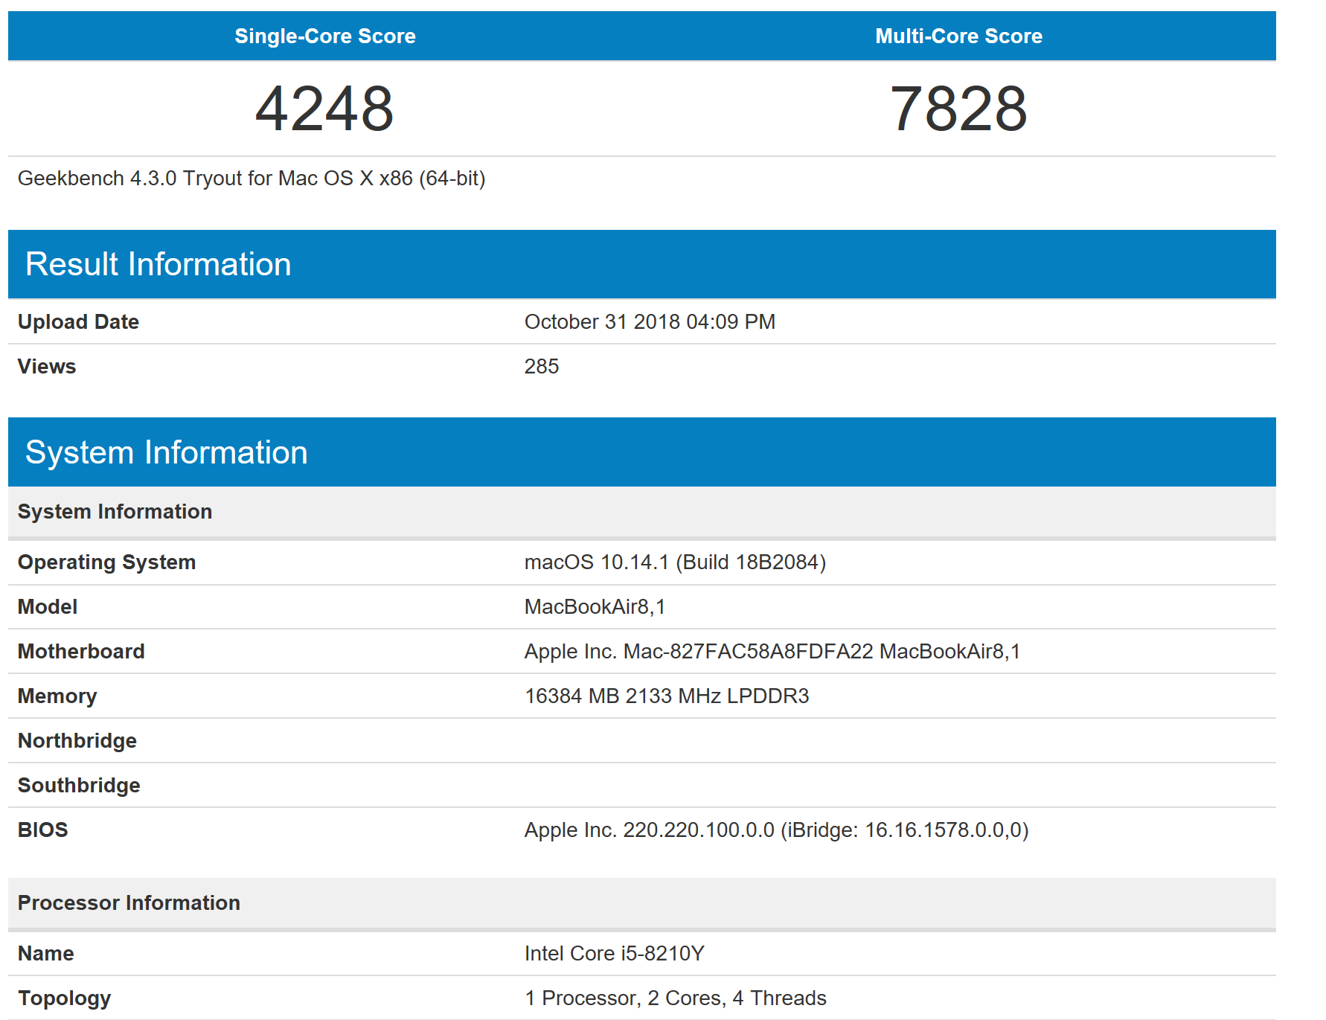Select the single-core score value 4248
This screenshot has width=1326, height=1020.
[324, 109]
